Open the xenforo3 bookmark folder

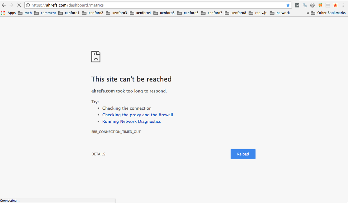click(x=116, y=13)
